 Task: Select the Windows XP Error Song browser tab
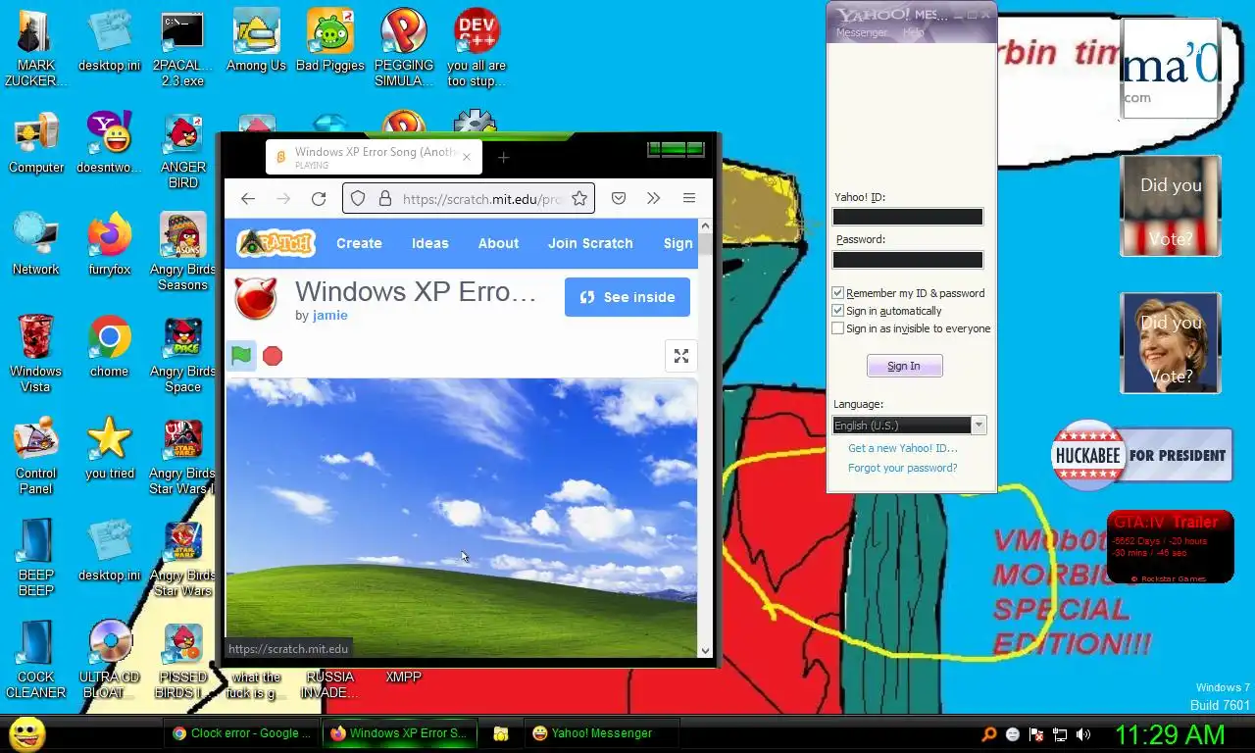tap(373, 157)
